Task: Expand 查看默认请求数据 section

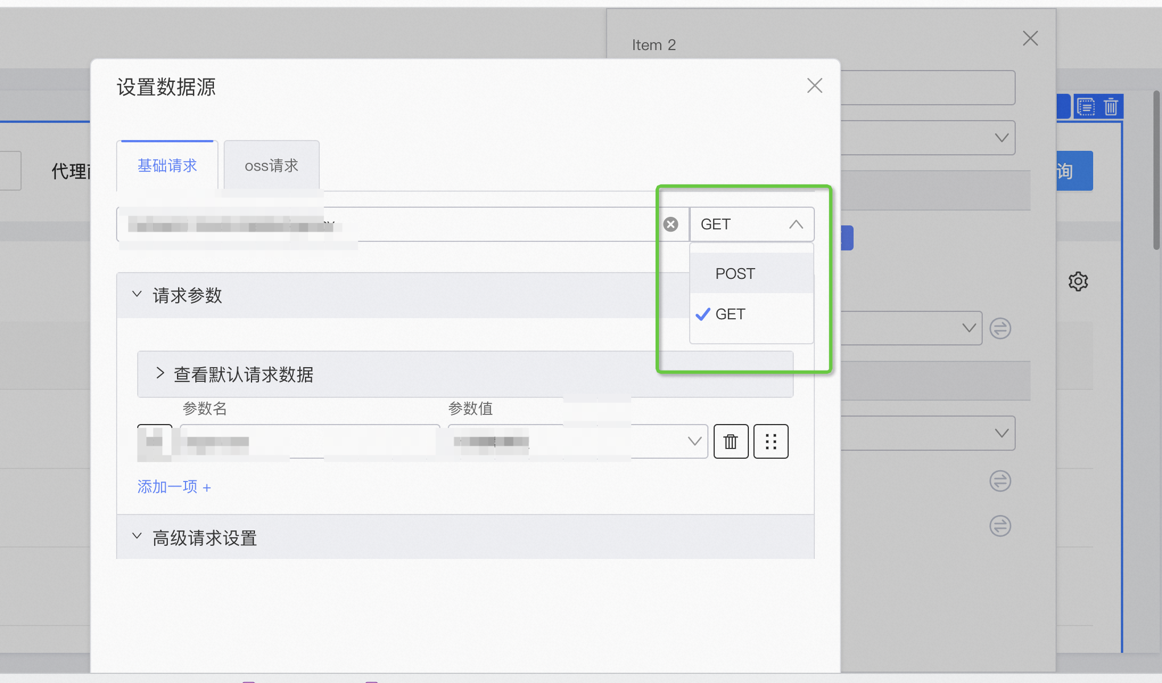Action: [160, 374]
